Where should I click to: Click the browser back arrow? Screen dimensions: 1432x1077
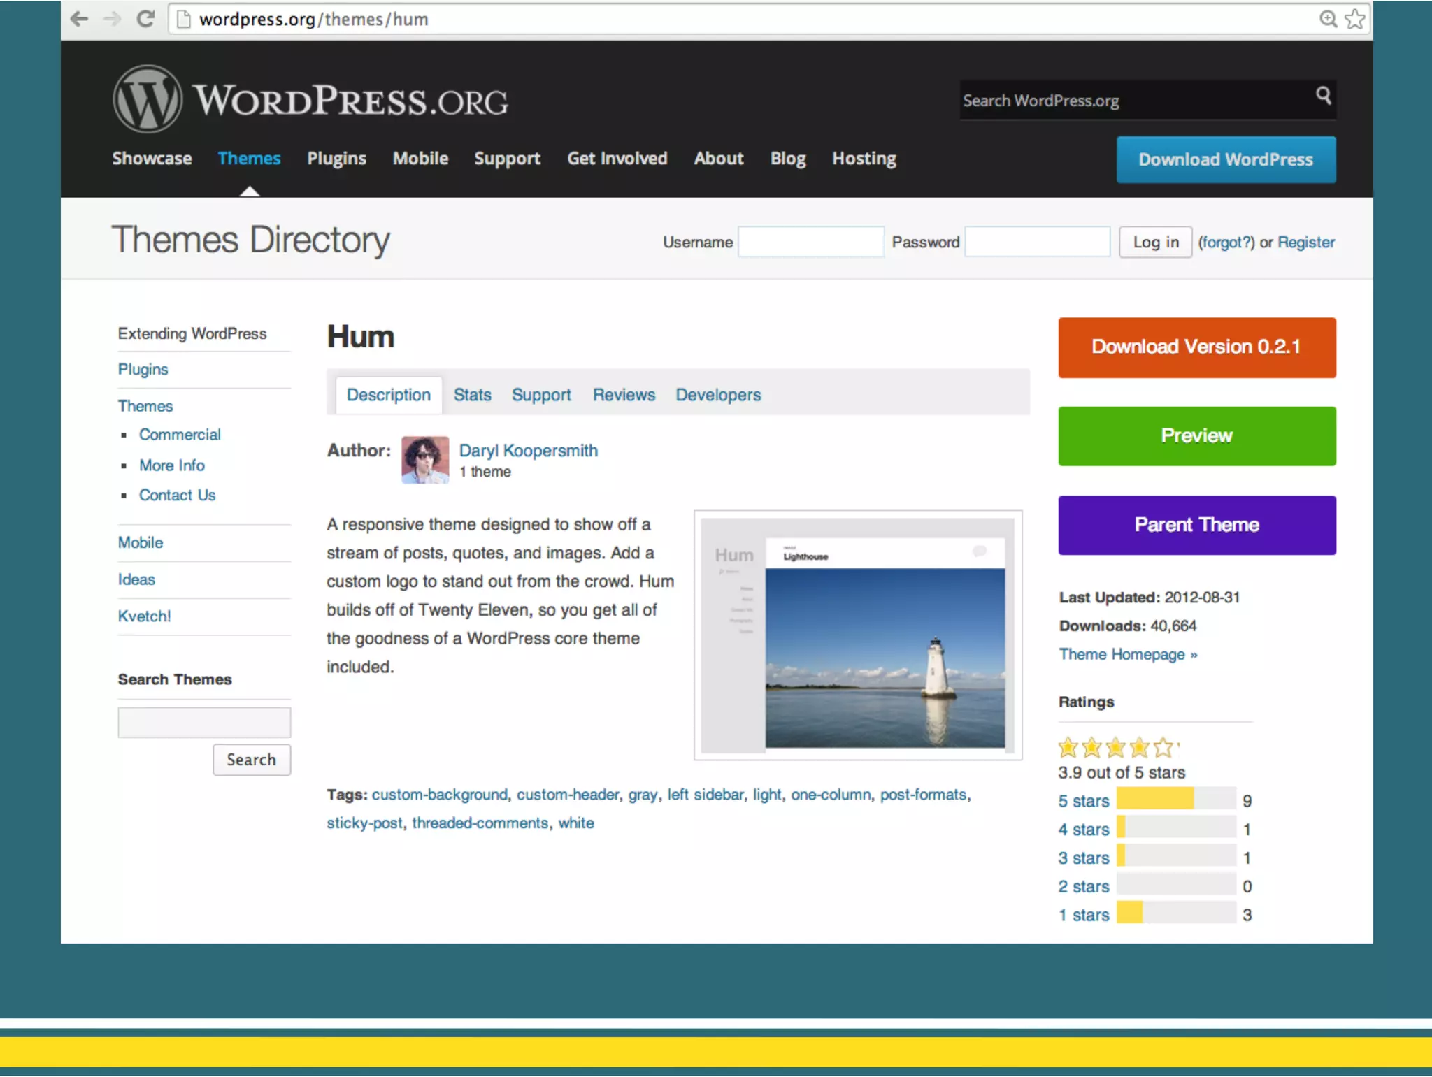coord(79,19)
